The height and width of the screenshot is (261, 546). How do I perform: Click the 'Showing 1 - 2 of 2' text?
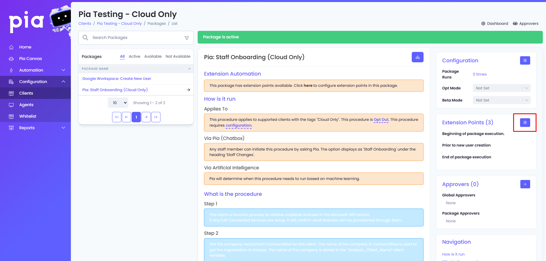coord(149,103)
